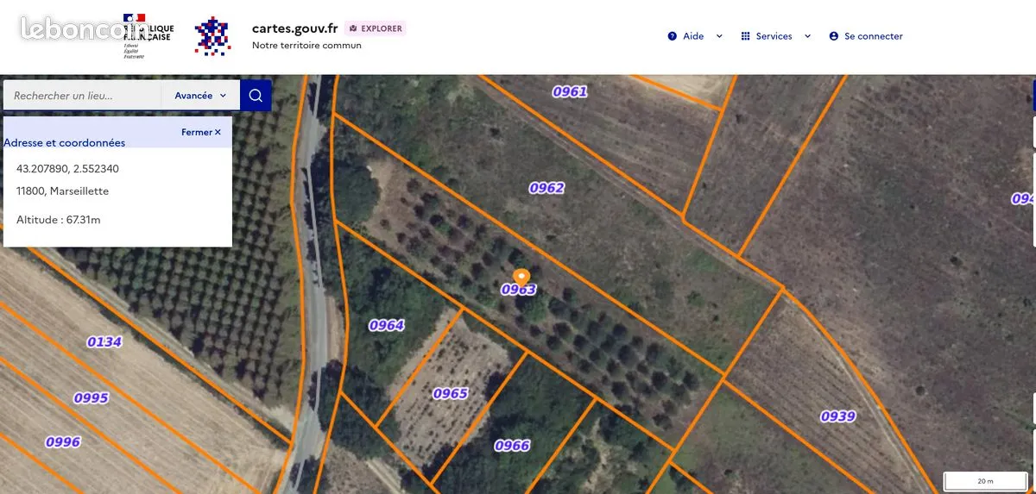Click the Aide question mark icon
This screenshot has height=494, width=1036.
pos(673,36)
